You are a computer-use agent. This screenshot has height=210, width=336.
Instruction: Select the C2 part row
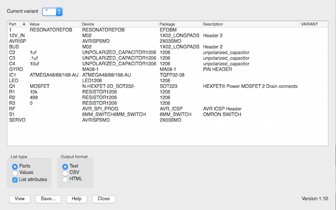pyautogui.click(x=168, y=52)
